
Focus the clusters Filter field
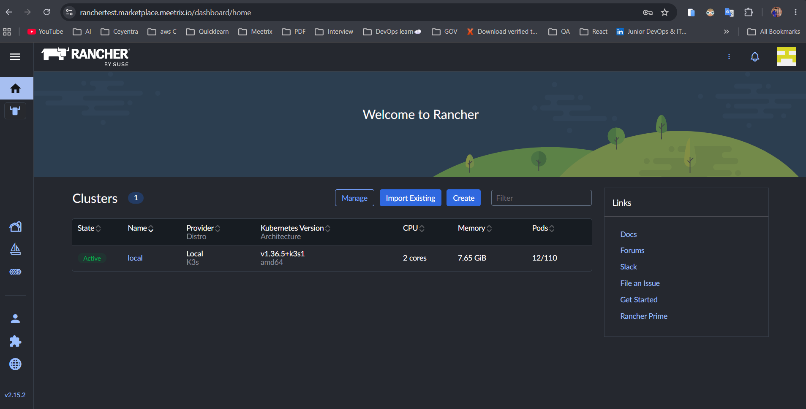coord(541,198)
